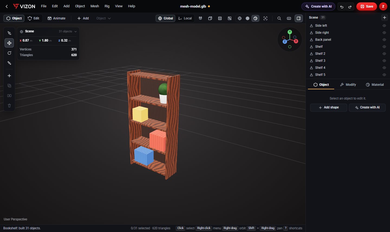
Task: Select the cursor selection tool
Action: coord(9,33)
